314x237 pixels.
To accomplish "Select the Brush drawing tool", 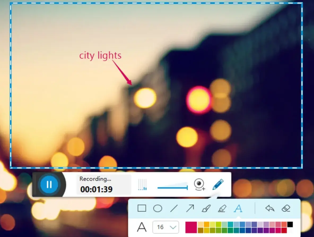I will click(206, 208).
